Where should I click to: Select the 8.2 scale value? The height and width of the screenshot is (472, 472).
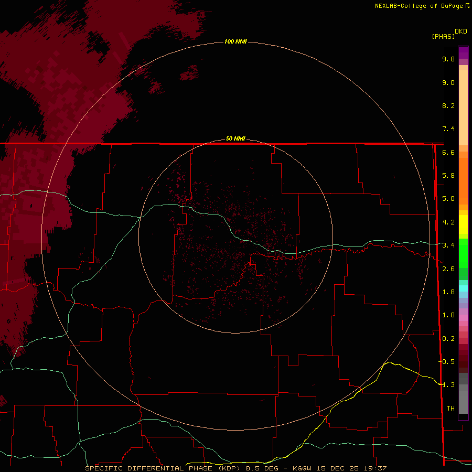448,105
